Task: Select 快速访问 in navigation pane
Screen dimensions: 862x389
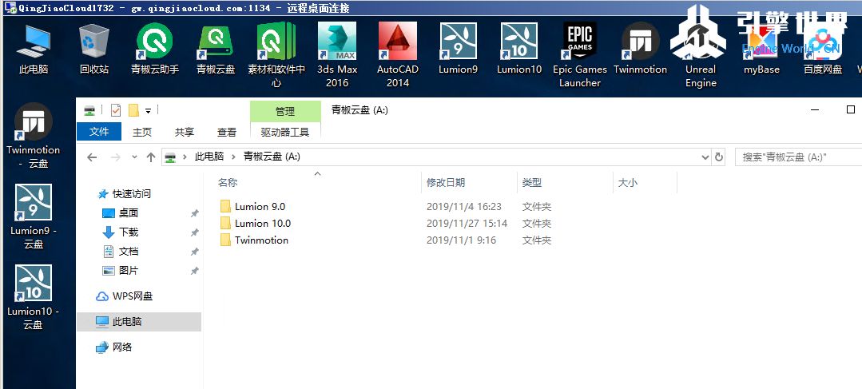Action: 131,193
